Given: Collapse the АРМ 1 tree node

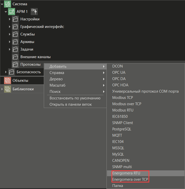Looking at the screenshot, I should (x=6, y=12).
